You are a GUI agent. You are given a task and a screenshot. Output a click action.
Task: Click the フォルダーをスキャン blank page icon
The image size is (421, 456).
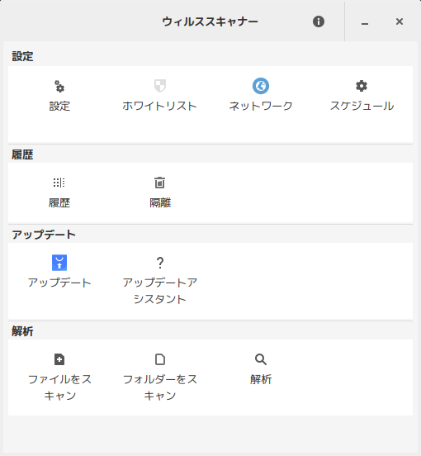(x=160, y=359)
